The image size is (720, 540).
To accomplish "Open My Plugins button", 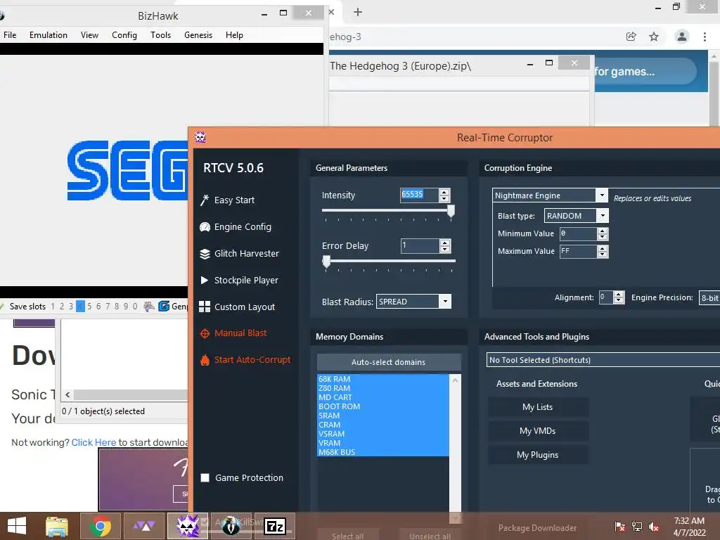I will (x=538, y=455).
